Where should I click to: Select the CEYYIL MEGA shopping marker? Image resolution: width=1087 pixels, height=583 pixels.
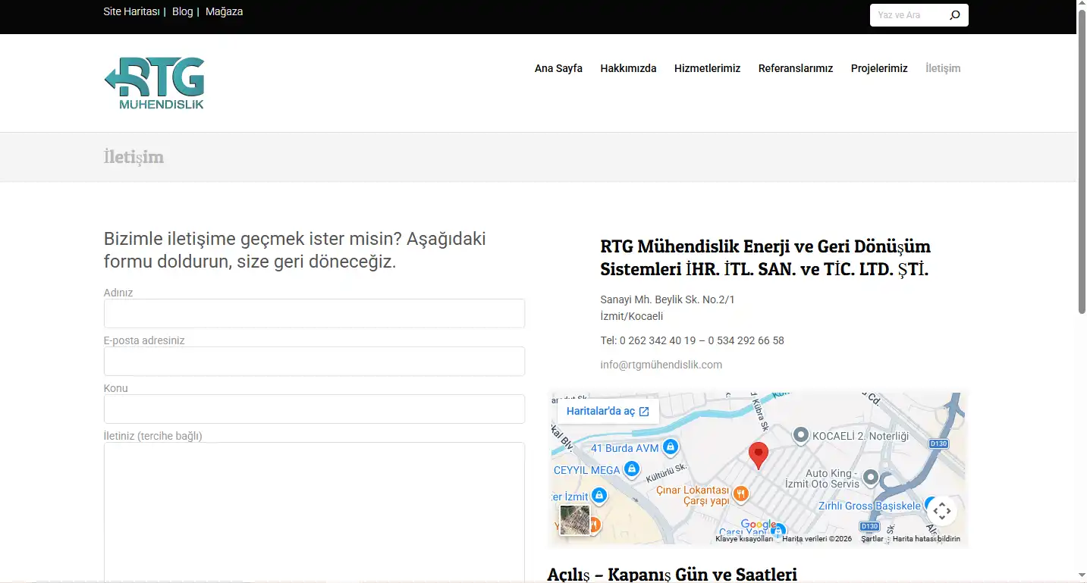(632, 470)
